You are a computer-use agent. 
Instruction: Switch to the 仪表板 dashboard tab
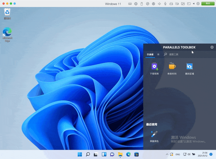[x=150, y=55]
